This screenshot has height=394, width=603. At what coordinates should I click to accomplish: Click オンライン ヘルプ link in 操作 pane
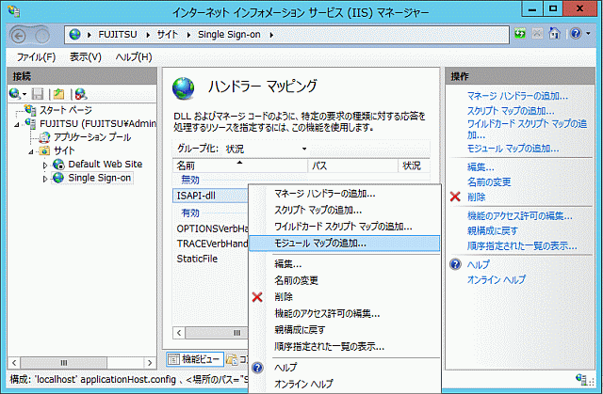click(497, 279)
